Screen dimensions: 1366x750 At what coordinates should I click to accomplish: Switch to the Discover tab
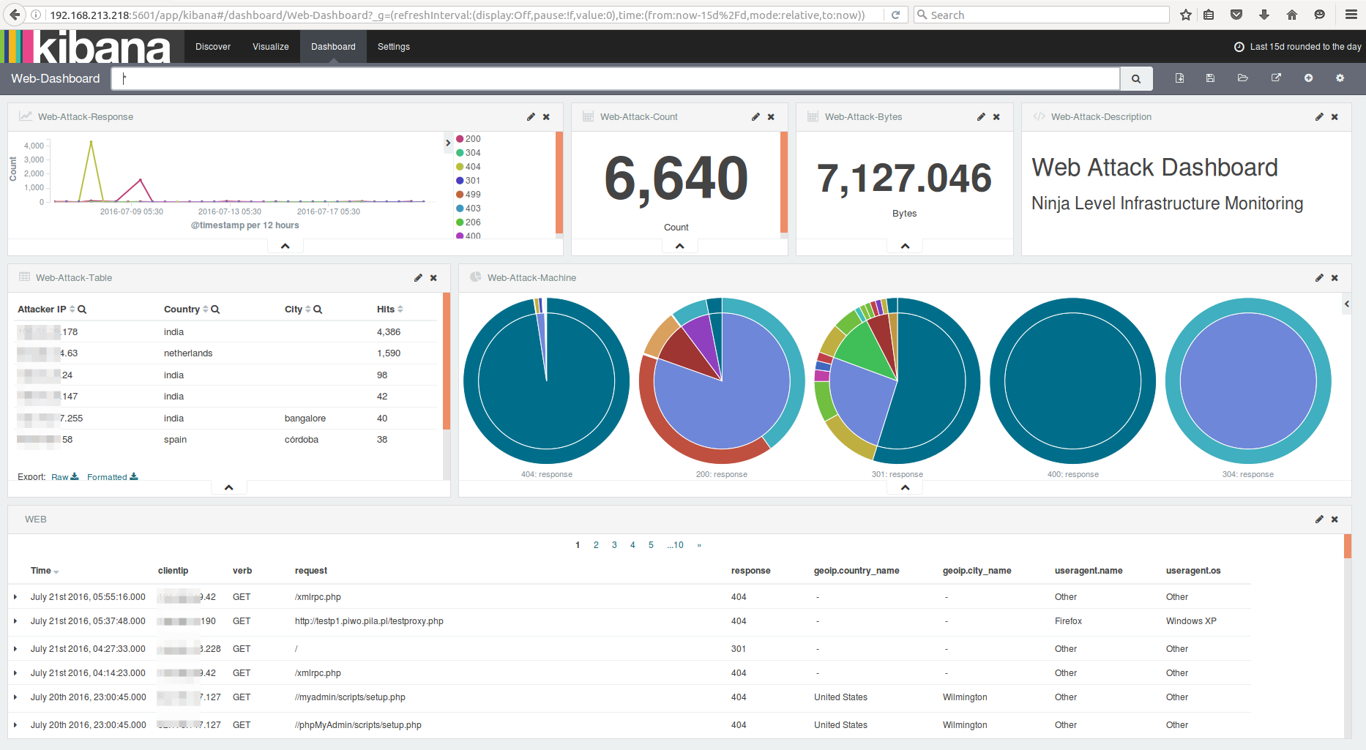coord(212,46)
